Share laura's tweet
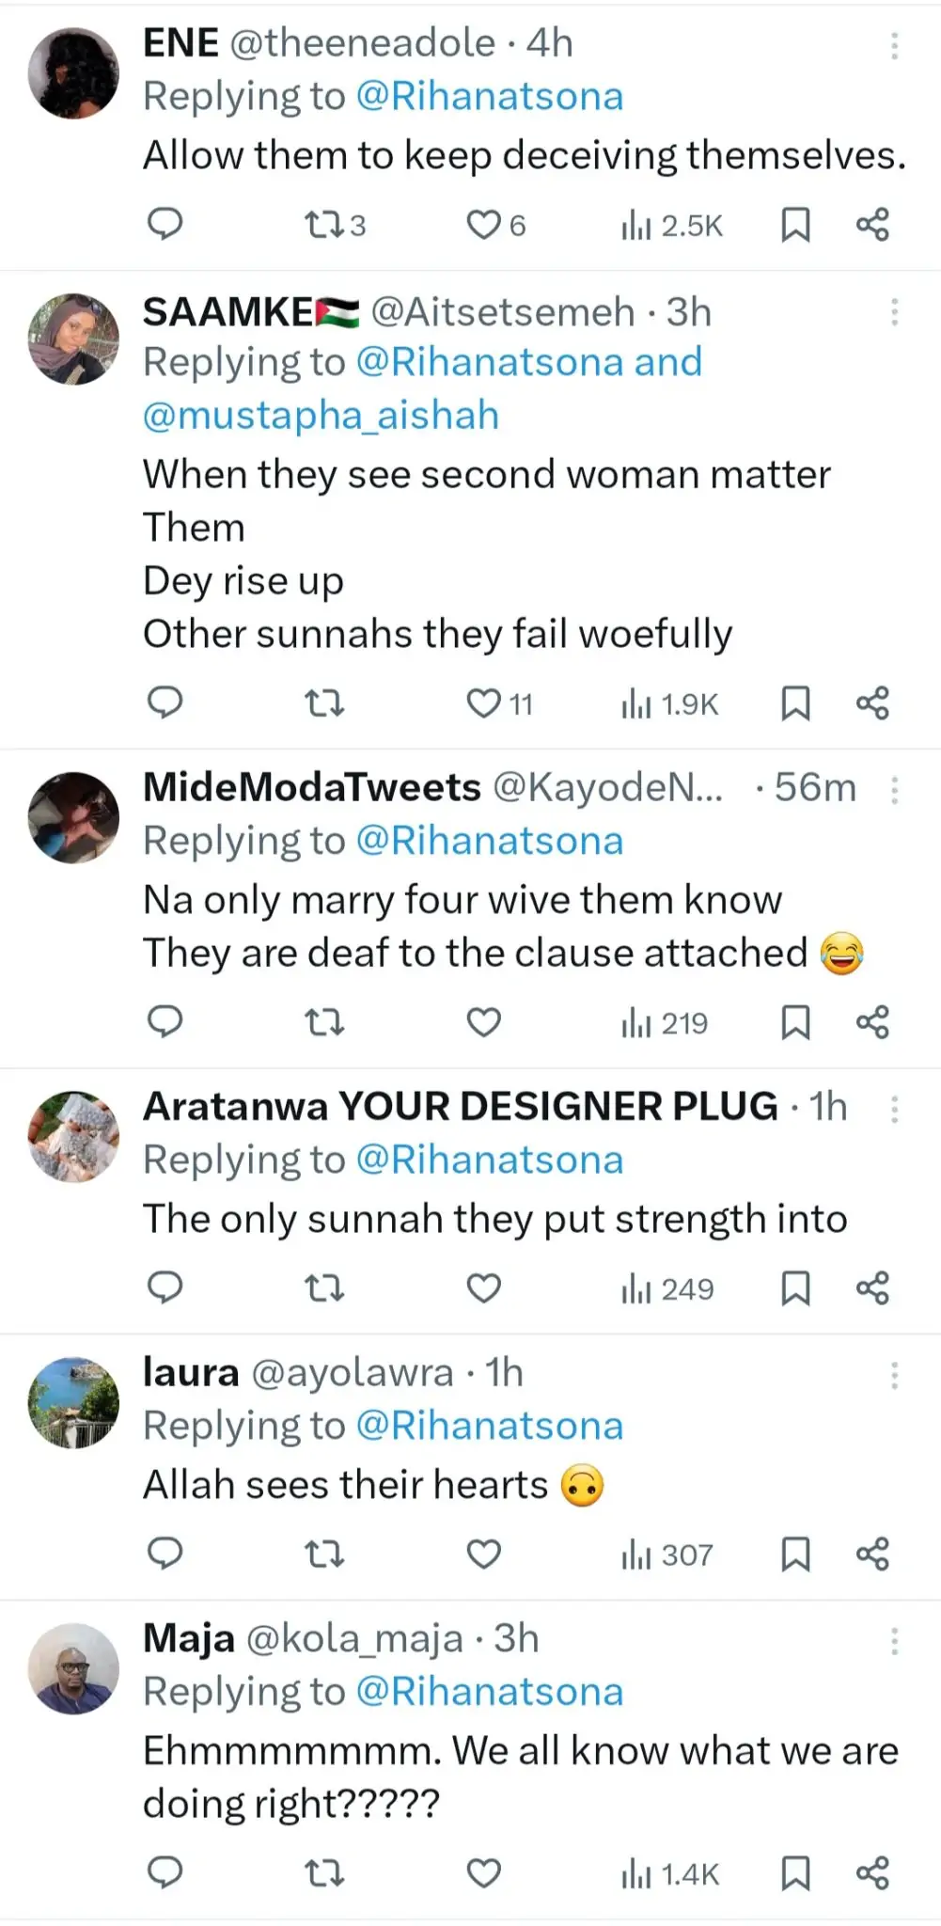Screen dimensions: 941x1926 [872, 1554]
